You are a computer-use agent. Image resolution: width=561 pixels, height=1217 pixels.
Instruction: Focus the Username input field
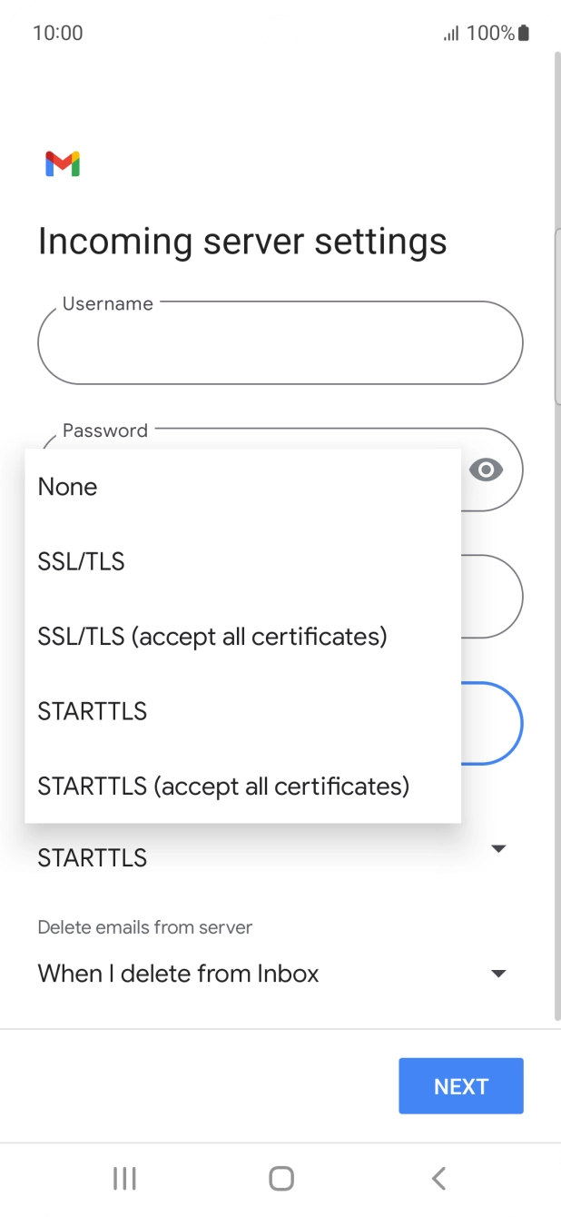280,344
